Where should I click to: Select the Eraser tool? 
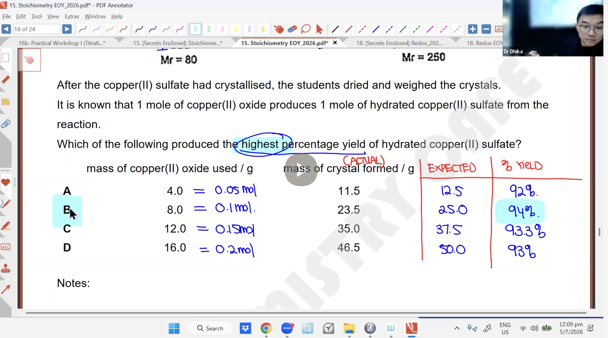click(x=292, y=29)
